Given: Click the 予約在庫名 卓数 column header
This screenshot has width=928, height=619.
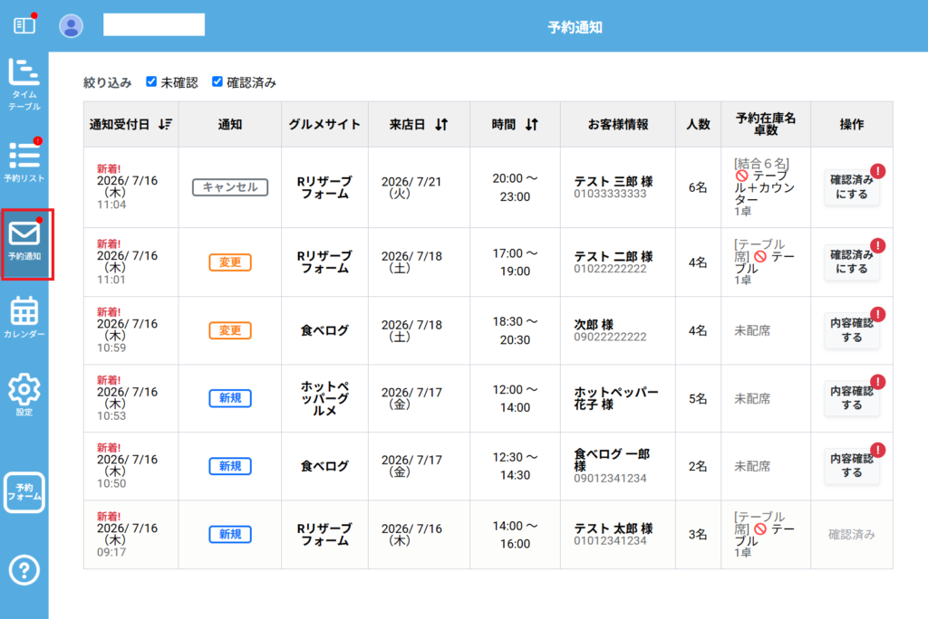Looking at the screenshot, I should point(765,124).
